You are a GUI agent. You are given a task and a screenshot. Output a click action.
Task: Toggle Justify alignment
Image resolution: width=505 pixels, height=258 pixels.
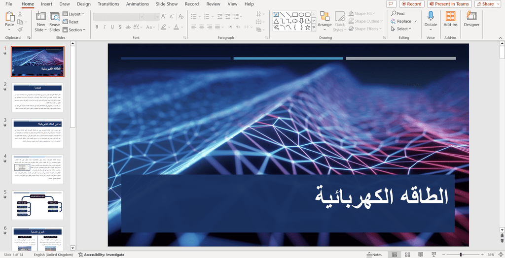tap(217, 27)
